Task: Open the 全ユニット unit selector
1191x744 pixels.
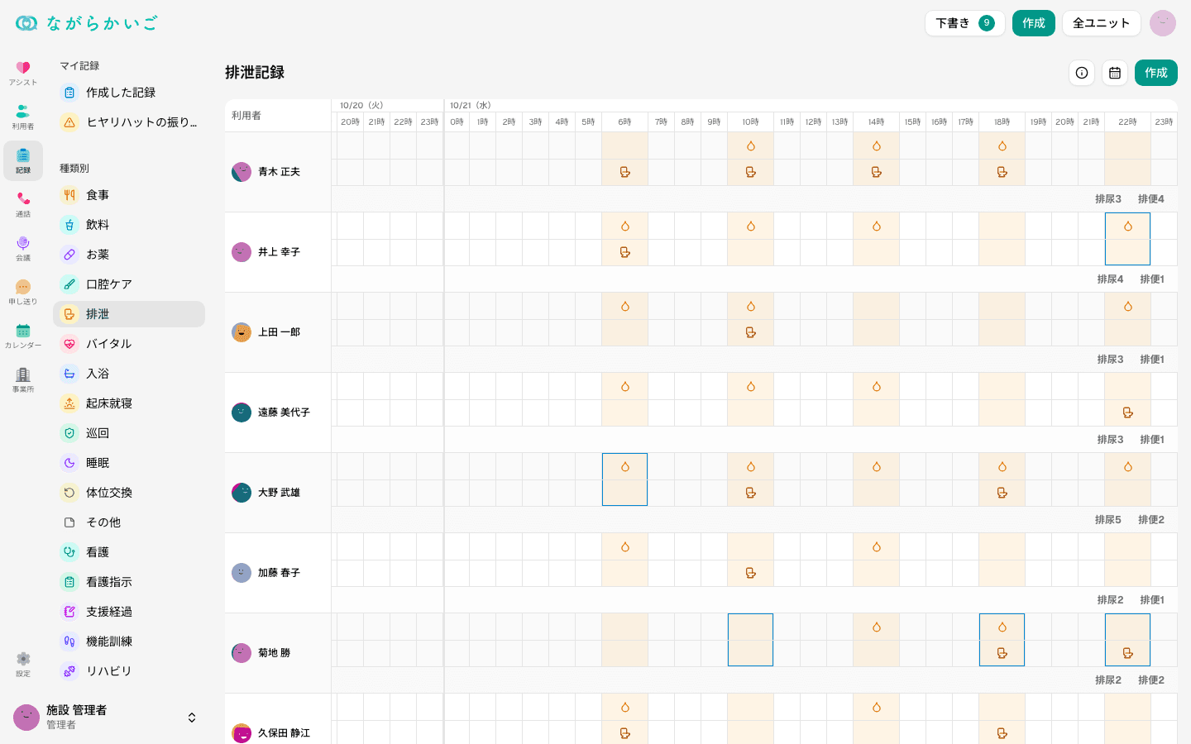Action: [1102, 23]
